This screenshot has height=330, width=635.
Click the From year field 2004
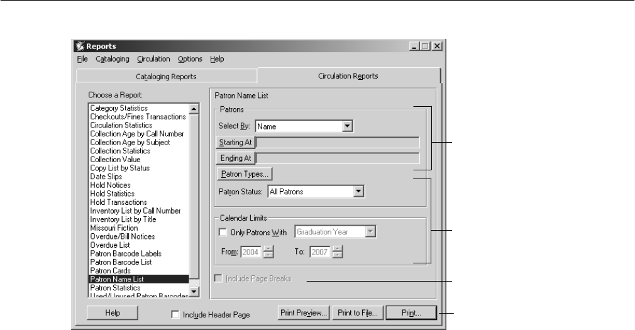point(251,252)
